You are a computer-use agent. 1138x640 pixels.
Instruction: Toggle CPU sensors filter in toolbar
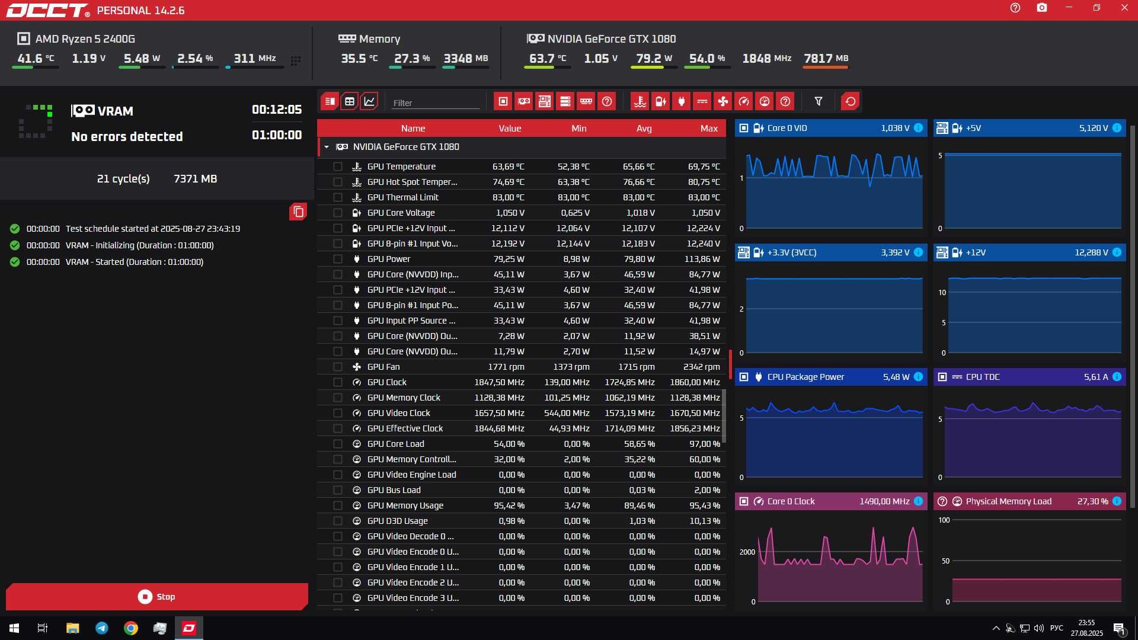(503, 101)
